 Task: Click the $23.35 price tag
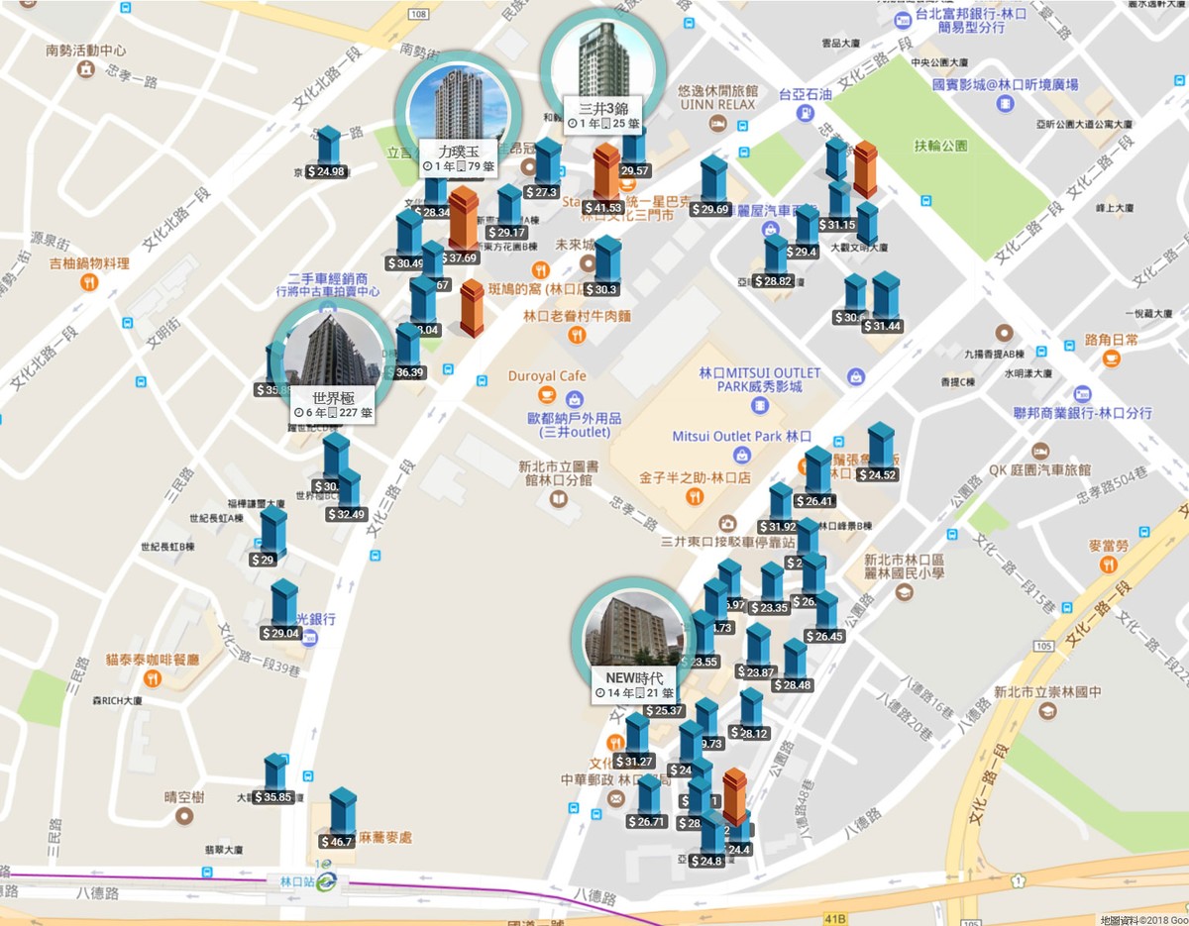(769, 608)
